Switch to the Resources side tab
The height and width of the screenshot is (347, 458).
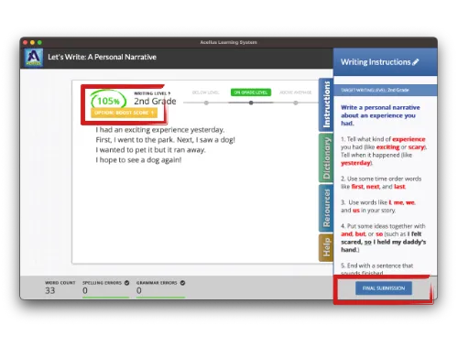(x=326, y=208)
